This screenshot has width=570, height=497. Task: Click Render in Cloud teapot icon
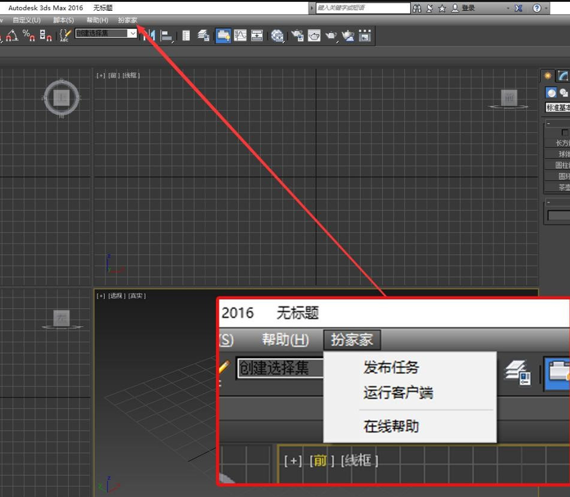348,35
